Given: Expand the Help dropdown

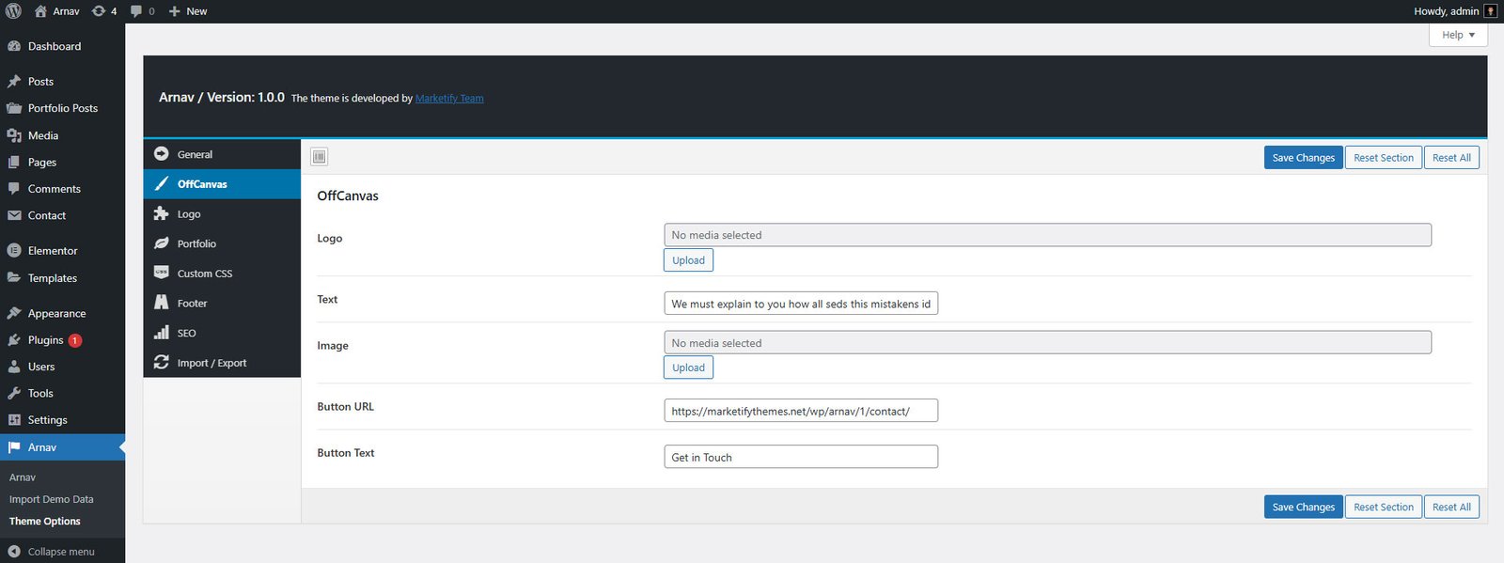Looking at the screenshot, I should (1458, 35).
